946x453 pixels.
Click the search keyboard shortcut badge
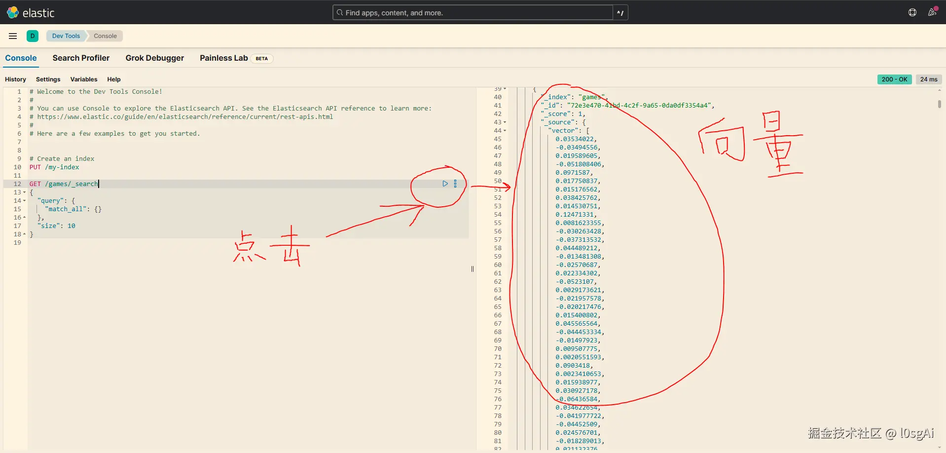(x=620, y=13)
